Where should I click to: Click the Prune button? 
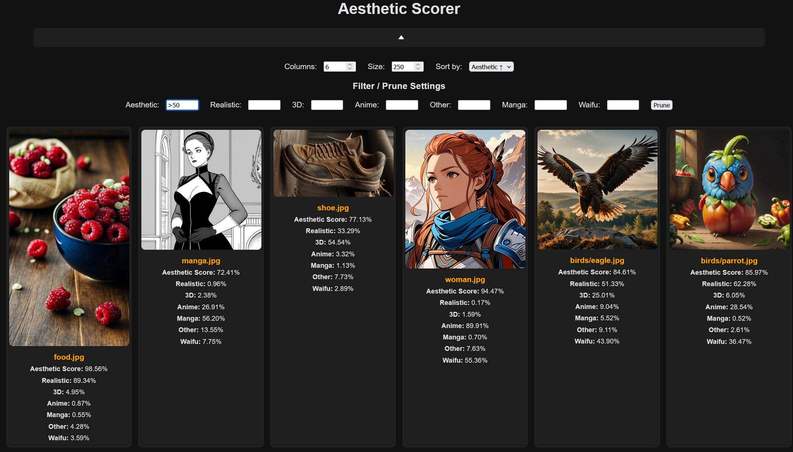661,105
